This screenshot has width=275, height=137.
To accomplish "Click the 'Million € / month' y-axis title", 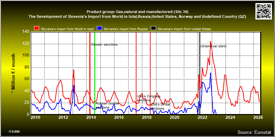I will point(13,73).
